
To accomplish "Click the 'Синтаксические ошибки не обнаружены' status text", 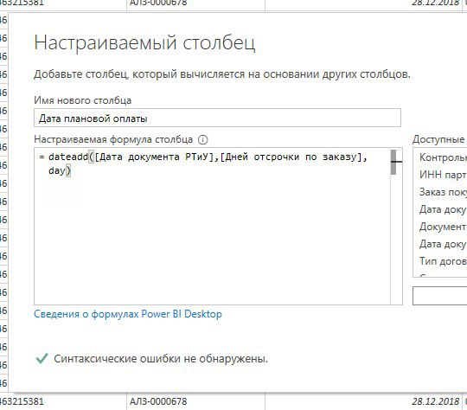I will point(161,358).
